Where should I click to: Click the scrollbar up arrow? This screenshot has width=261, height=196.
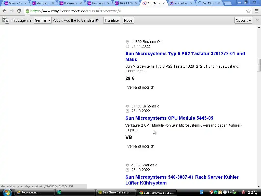259,27
